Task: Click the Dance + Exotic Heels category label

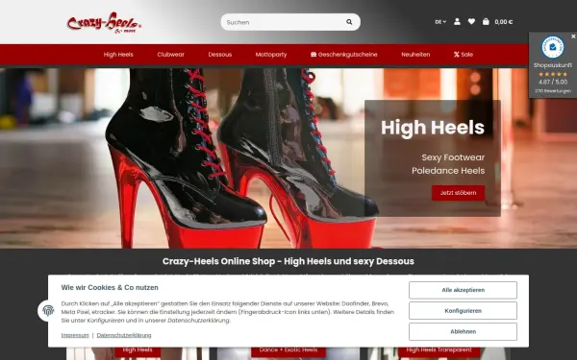Action: [x=288, y=350]
